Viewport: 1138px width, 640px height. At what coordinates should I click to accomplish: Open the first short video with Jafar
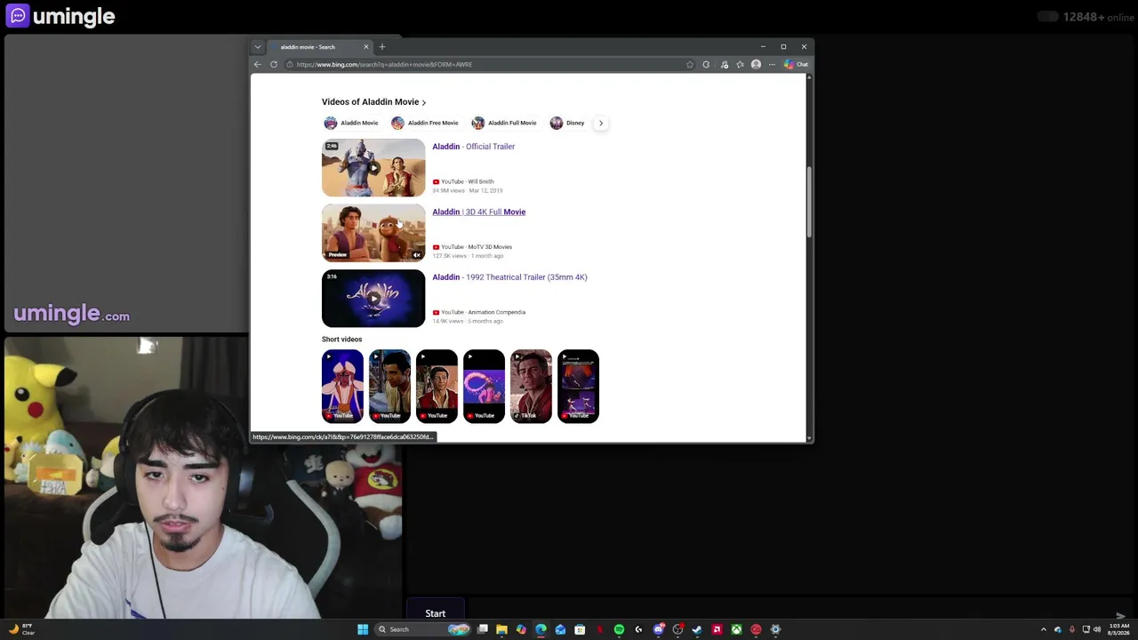coord(342,387)
